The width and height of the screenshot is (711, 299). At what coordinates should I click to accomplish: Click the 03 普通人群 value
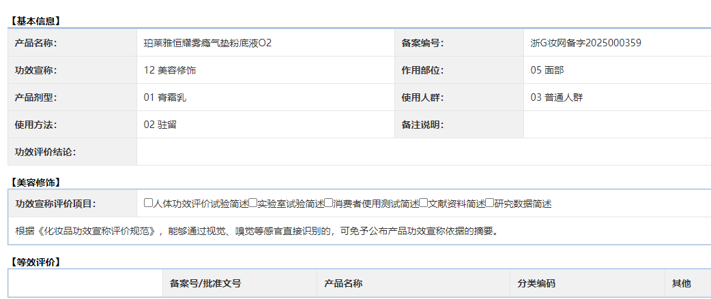[556, 97]
